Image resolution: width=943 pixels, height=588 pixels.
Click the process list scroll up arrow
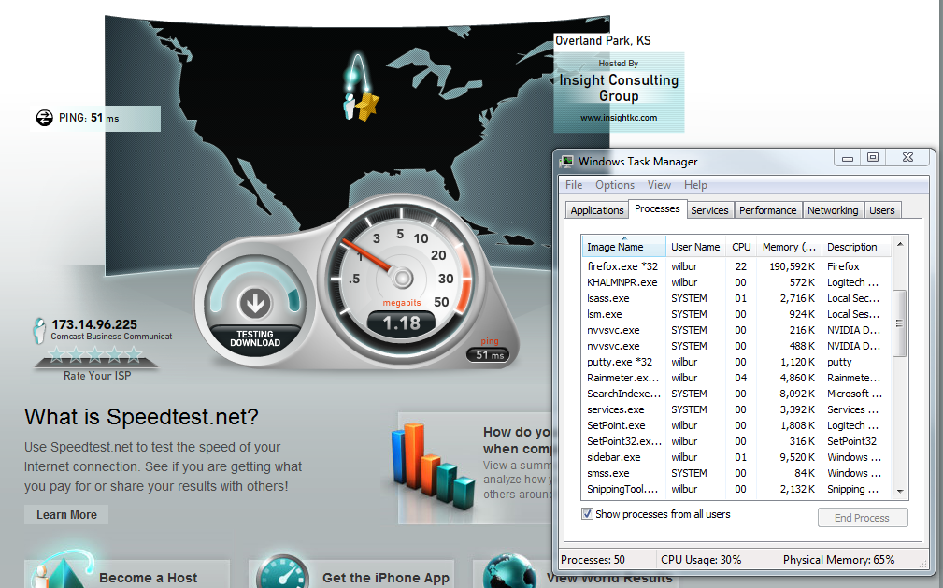pos(900,244)
